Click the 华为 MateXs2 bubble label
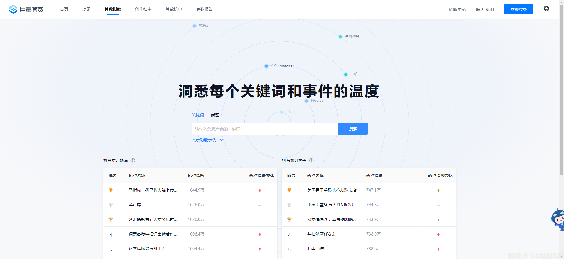The image size is (564, 259). [x=283, y=66]
